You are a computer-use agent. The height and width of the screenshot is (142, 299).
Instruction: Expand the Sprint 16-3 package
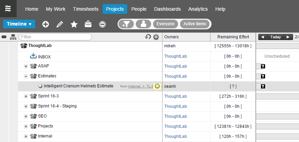coord(26,96)
